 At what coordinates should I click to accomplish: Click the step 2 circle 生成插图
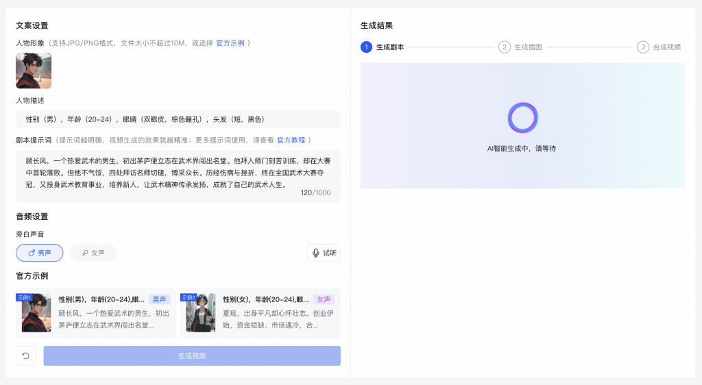pos(505,47)
